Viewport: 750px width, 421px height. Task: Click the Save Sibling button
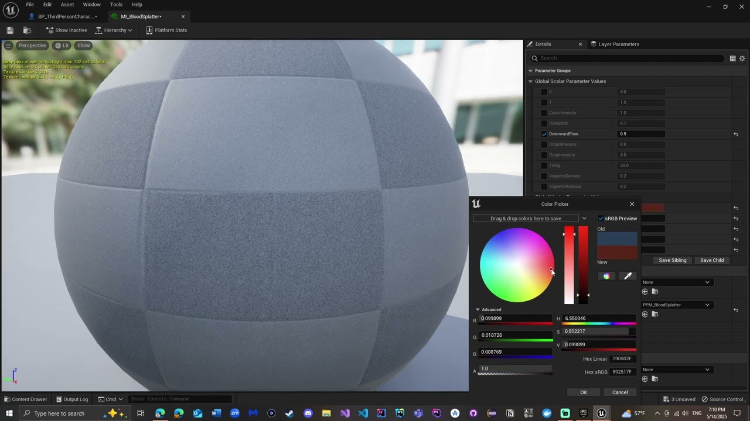[x=672, y=260]
